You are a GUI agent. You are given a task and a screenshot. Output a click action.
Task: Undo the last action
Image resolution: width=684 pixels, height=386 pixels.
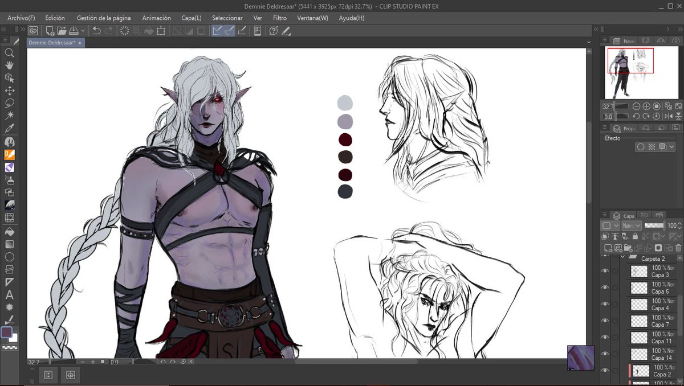pos(97,31)
